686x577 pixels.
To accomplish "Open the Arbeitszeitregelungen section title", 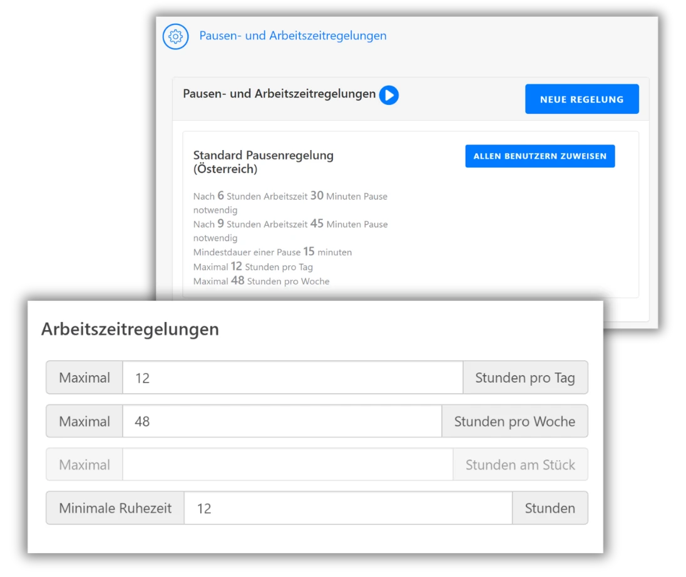I will point(130,329).
